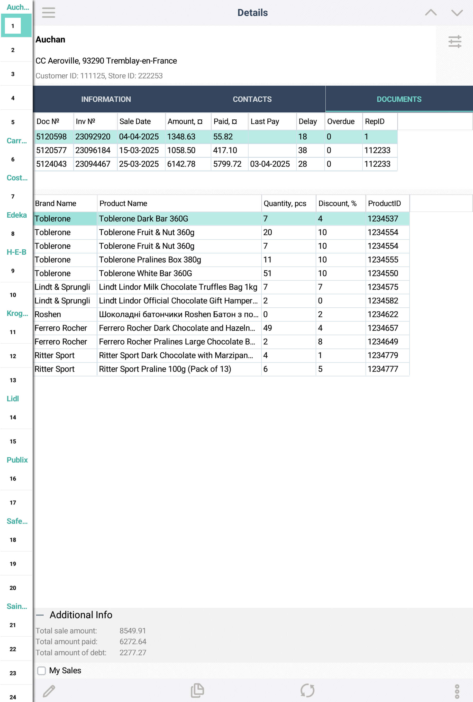Select document row 5124043
This screenshot has width=473, height=702.
pyautogui.click(x=51, y=164)
